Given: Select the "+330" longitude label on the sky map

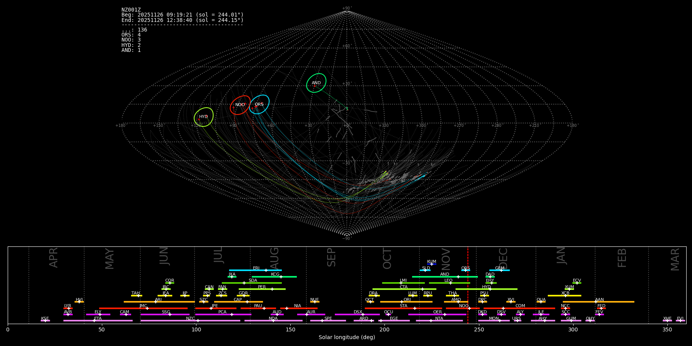Looking at the screenshot, I should click(384, 125).
